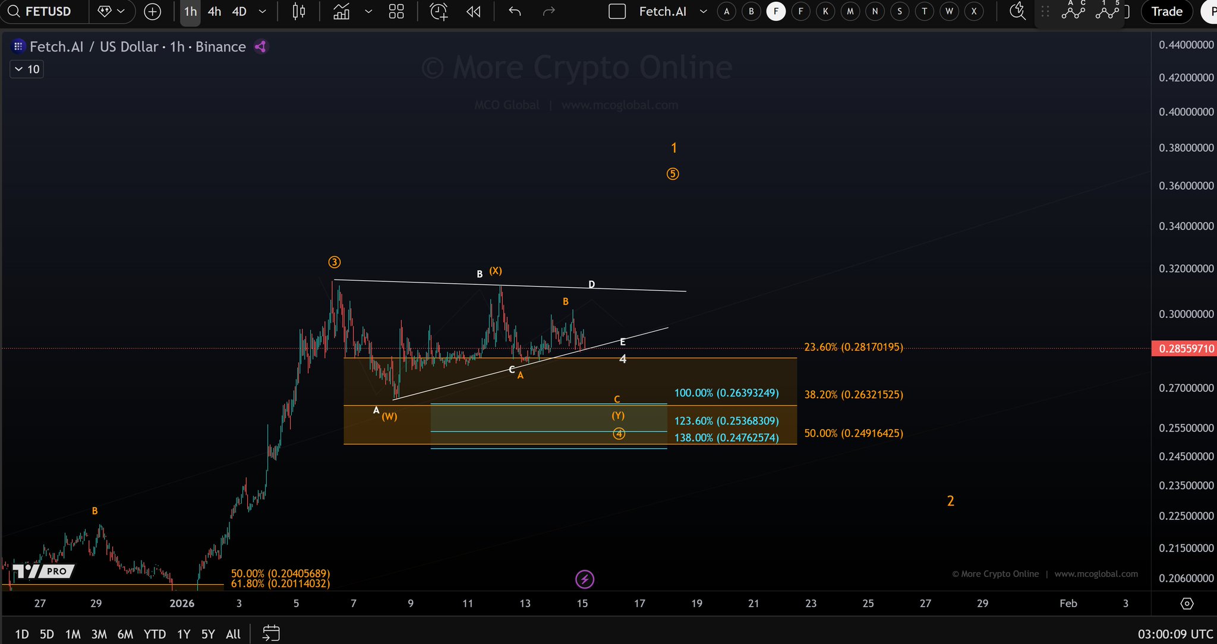Open the layout setup grid icon
Image resolution: width=1217 pixels, height=644 pixels.
(396, 11)
